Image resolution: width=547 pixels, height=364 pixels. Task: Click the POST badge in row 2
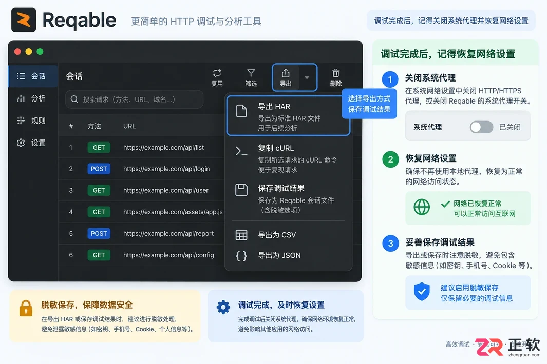[x=99, y=169]
